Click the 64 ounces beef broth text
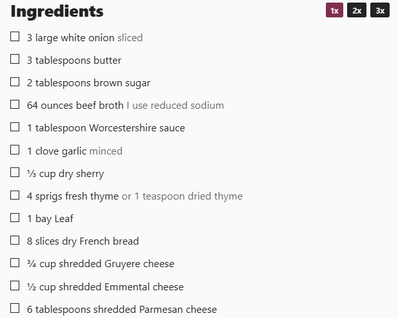 [75, 106]
